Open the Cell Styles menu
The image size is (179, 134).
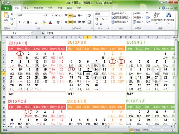(x=120, y=22)
